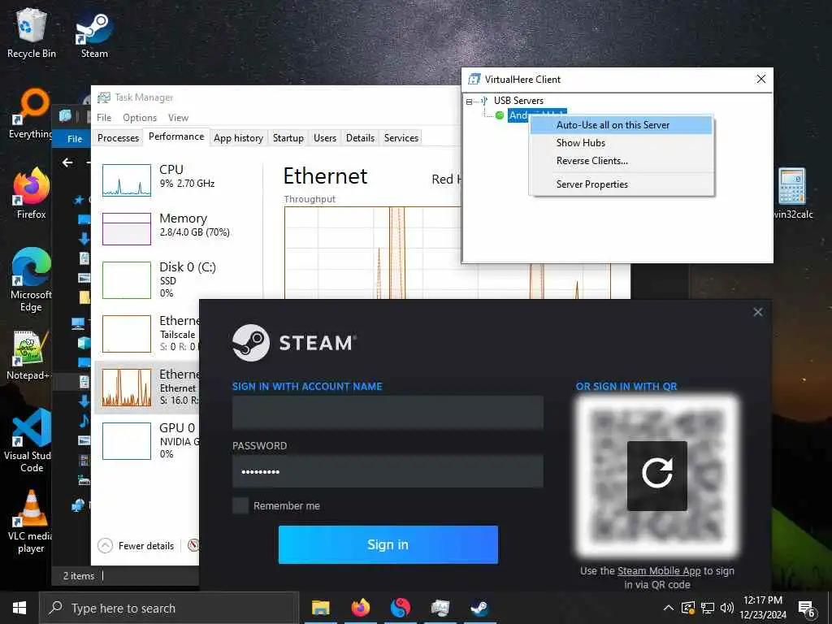
Task: Open Server Properties from context menu
Action: click(622, 184)
